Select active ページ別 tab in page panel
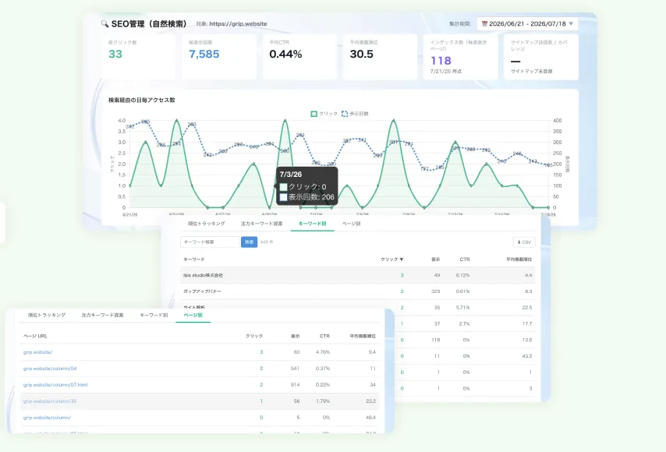This screenshot has height=452, width=666. click(193, 316)
